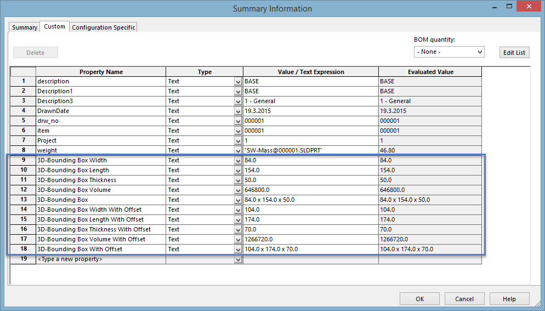545x311 pixels.
Task: Open the Configuration Specific tab
Action: tap(103, 27)
